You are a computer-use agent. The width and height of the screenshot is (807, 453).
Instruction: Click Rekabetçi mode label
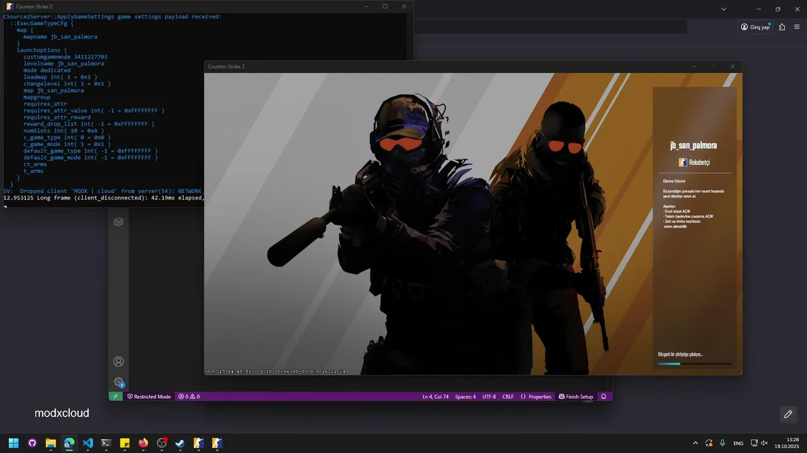click(694, 162)
